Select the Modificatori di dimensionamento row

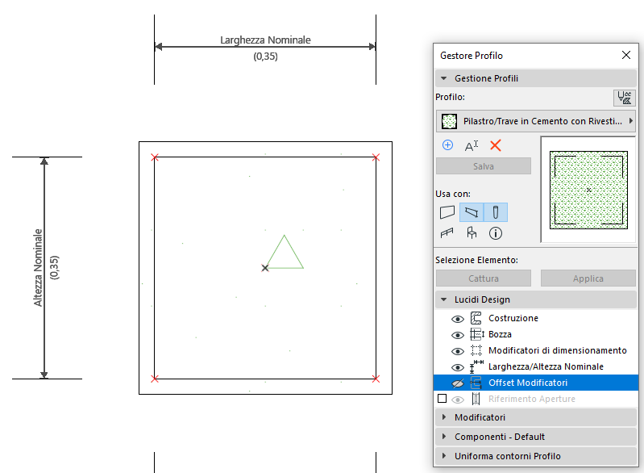[536, 350]
